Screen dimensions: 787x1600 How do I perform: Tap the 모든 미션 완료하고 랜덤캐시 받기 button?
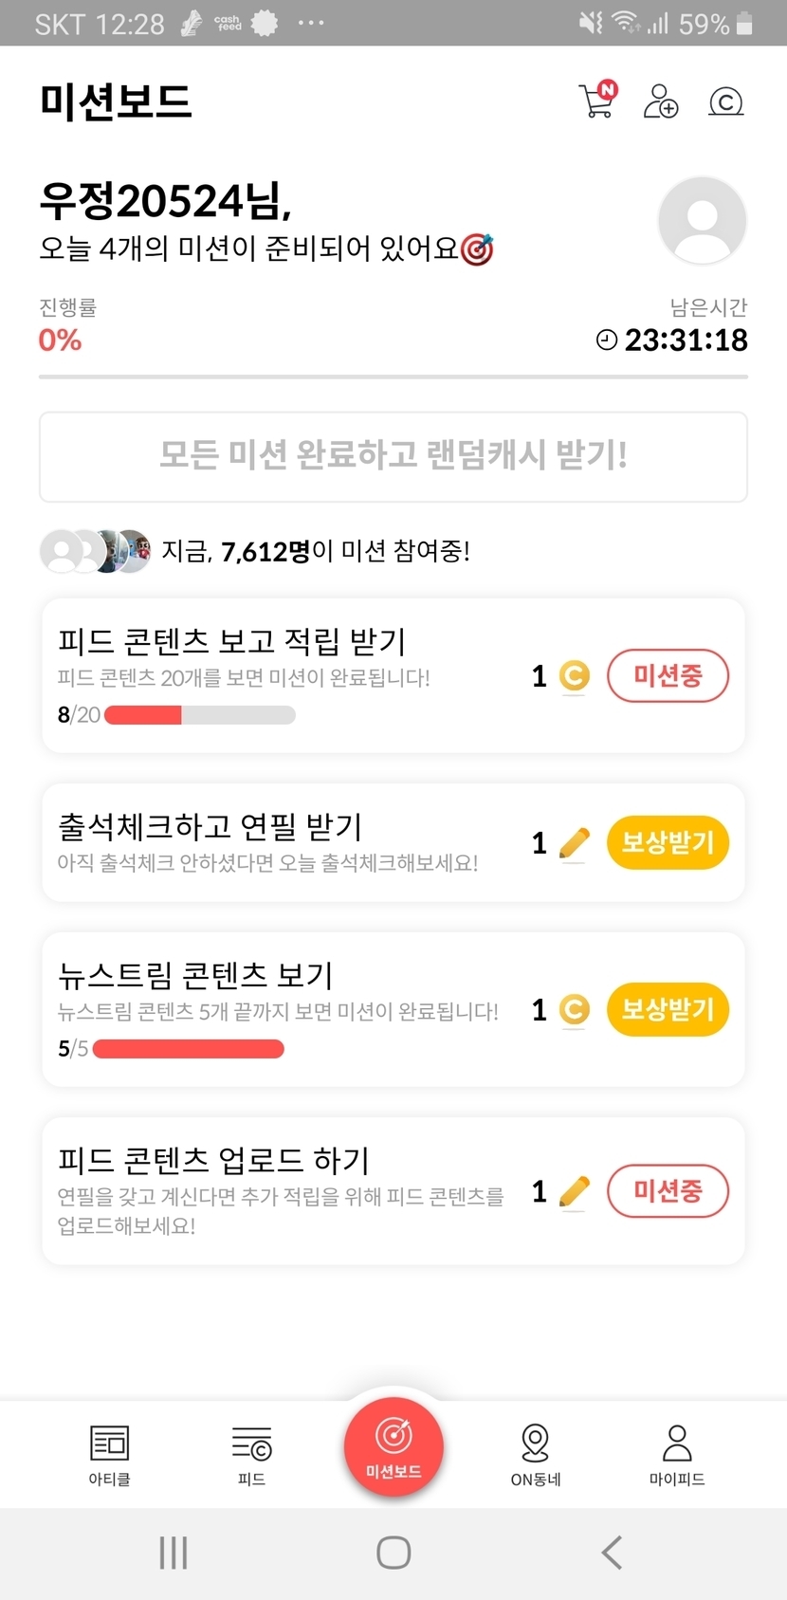coord(393,456)
